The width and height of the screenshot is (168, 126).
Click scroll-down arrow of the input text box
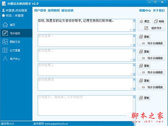pyautogui.click(x=134, y=30)
